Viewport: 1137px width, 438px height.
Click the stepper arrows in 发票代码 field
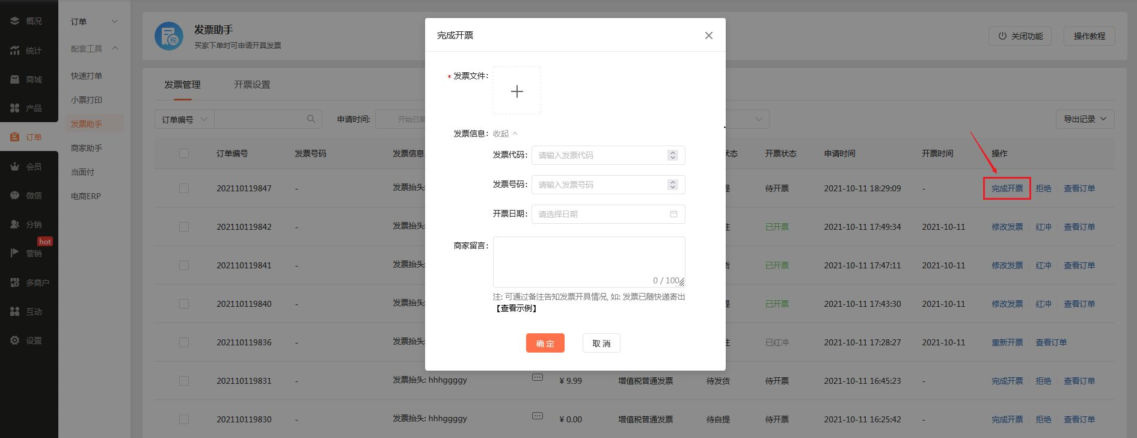pyautogui.click(x=673, y=155)
